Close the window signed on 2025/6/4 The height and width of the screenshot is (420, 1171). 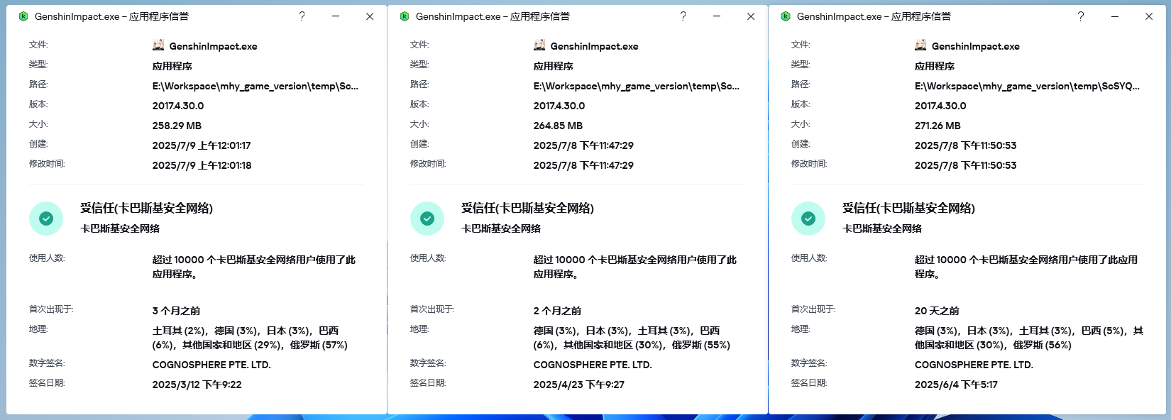(1149, 16)
